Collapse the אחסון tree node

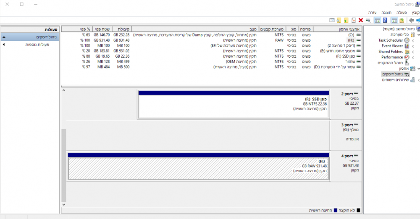pos(418,69)
